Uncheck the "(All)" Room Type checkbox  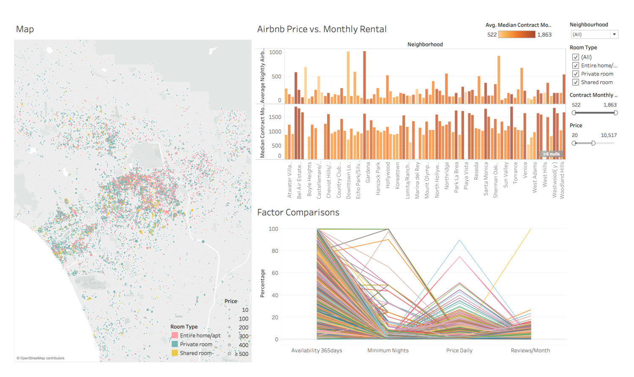[576, 56]
